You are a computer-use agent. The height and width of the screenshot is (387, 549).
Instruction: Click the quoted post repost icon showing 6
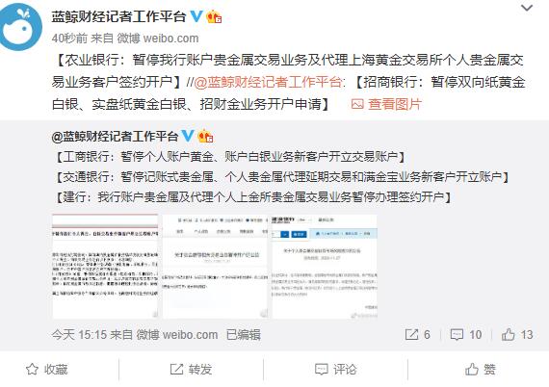click(417, 334)
